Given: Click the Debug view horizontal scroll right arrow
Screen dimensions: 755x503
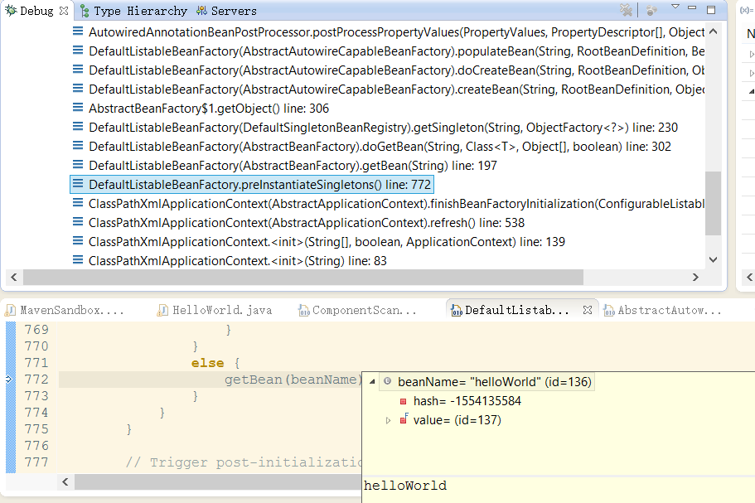Looking at the screenshot, I should tap(695, 278).
